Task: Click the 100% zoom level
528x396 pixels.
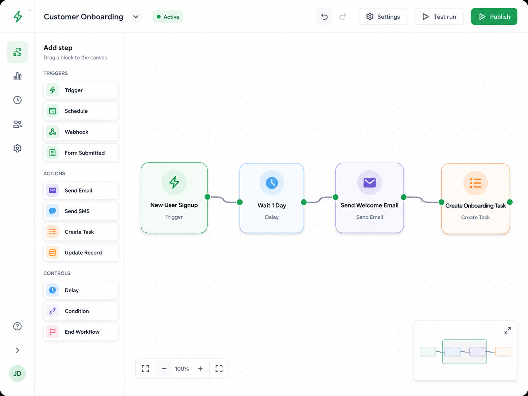Action: click(x=182, y=369)
